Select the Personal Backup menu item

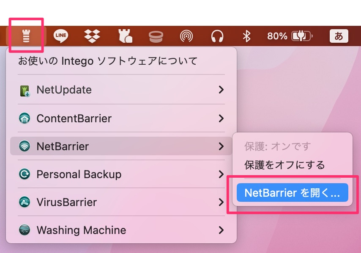(121, 174)
